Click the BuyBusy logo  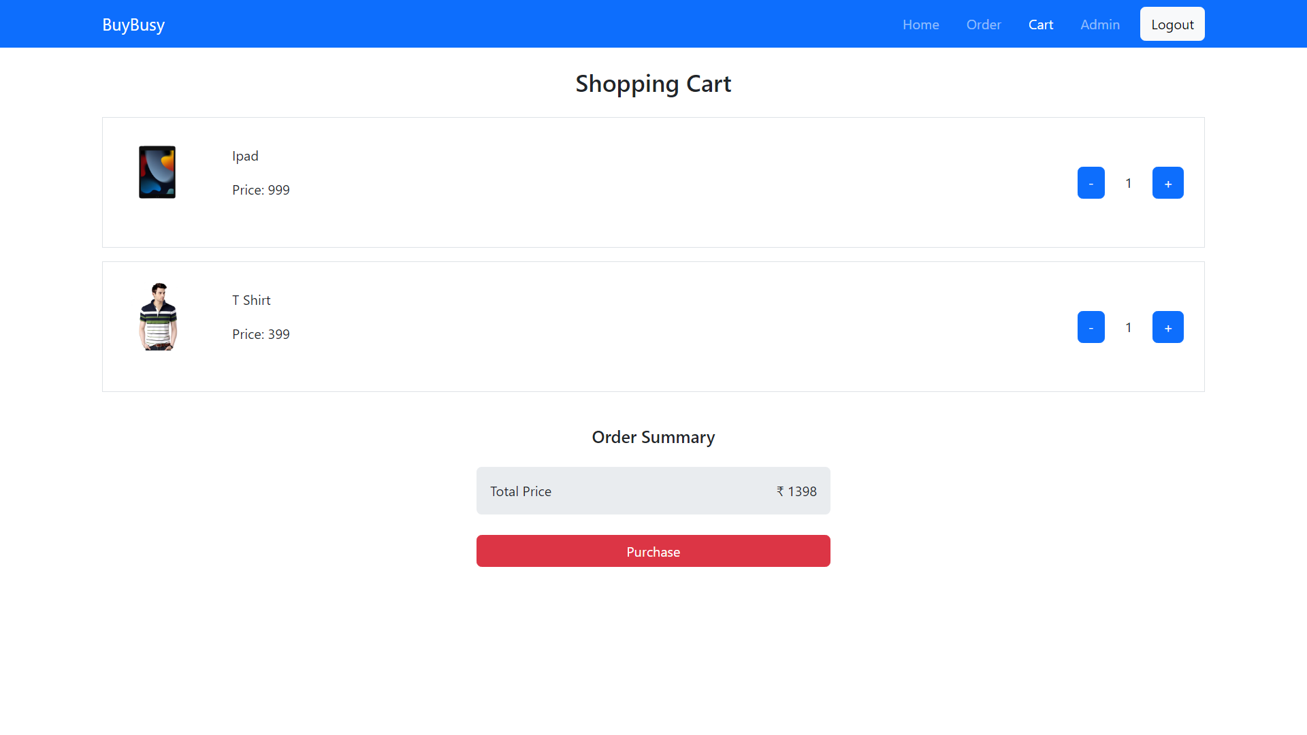tap(133, 24)
